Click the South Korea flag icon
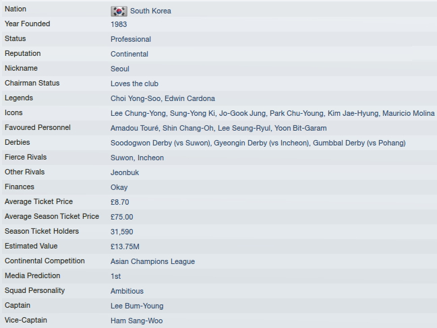Viewport: 437px width, 328px height. 119,11
